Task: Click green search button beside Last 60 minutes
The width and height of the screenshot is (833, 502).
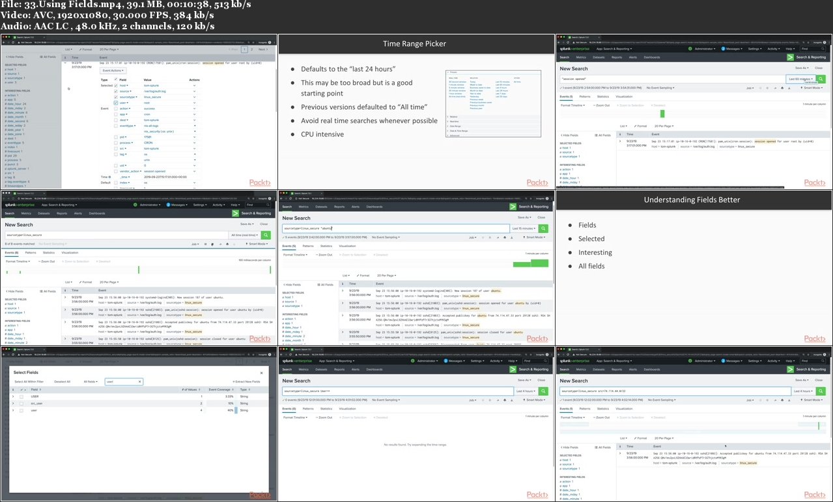Action: (821, 79)
